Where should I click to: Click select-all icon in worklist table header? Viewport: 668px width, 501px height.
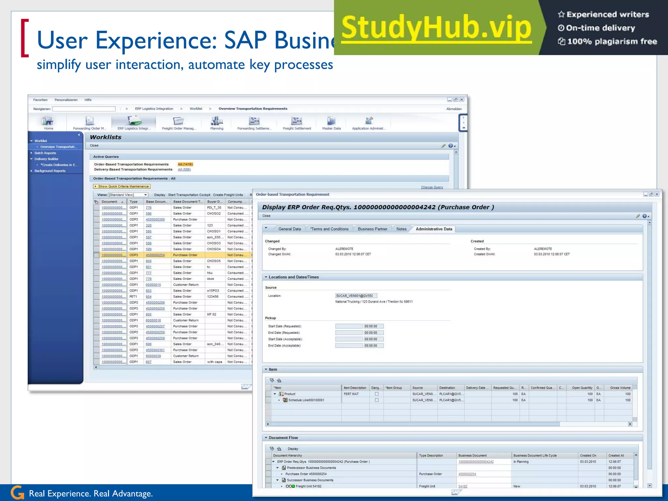pyautogui.click(x=96, y=202)
